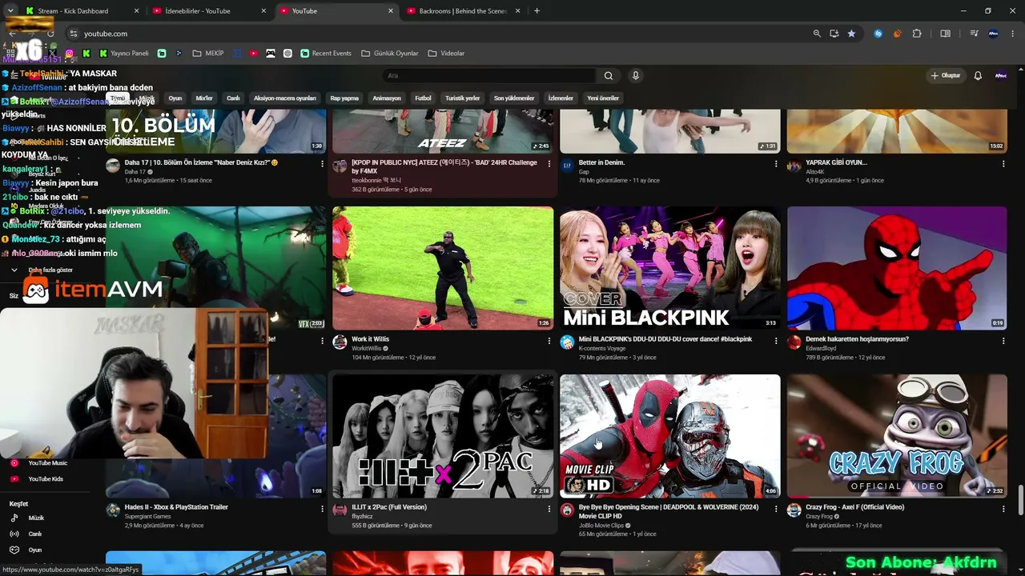Open the orange extension icon in the toolbar
This screenshot has width=1025, height=576.
(x=897, y=34)
